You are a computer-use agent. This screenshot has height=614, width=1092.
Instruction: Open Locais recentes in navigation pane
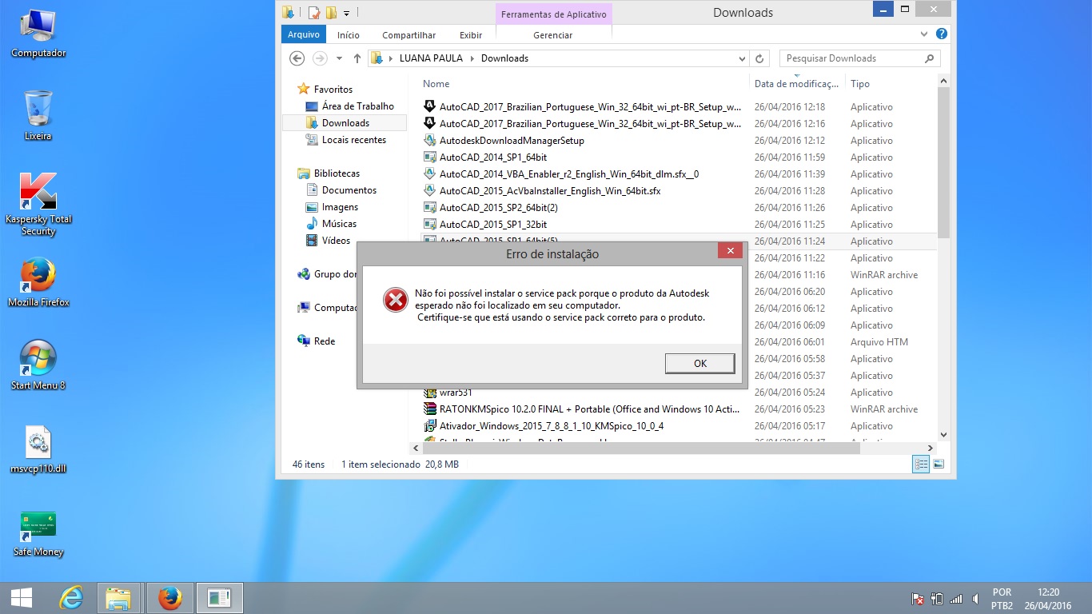[345, 140]
